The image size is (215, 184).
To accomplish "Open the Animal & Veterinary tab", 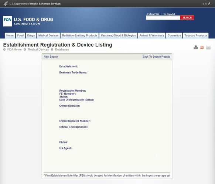I will click(x=152, y=35).
